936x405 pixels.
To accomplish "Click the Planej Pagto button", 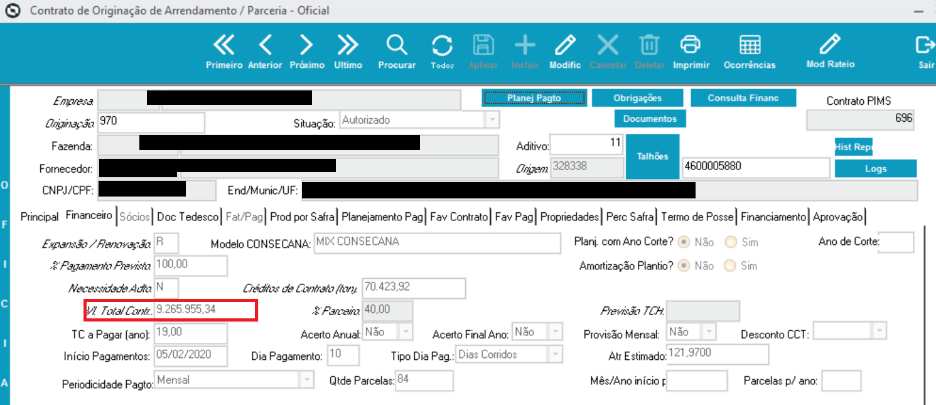I will tap(534, 98).
